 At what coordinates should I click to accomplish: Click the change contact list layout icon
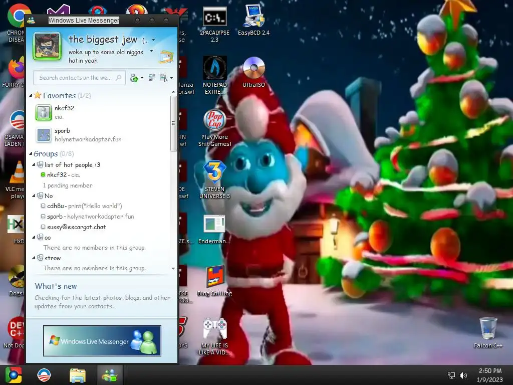pyautogui.click(x=152, y=78)
